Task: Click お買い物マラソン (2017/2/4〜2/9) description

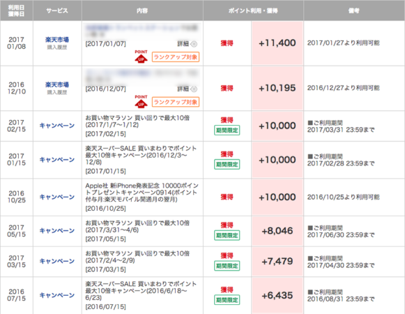Action: (137, 257)
